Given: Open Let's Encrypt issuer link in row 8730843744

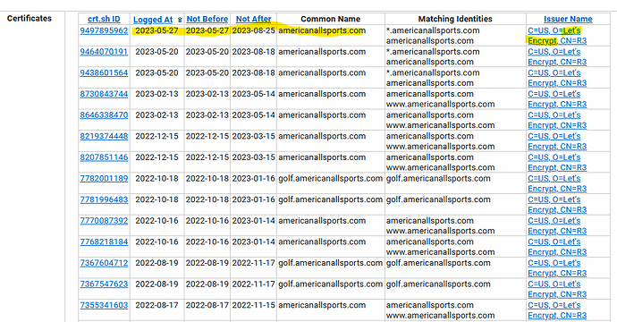Looking at the screenshot, I should (557, 99).
